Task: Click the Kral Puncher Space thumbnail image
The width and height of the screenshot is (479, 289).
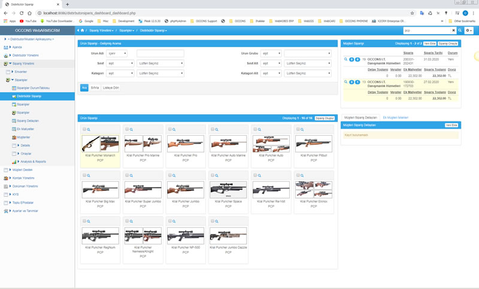Action: tap(228, 190)
